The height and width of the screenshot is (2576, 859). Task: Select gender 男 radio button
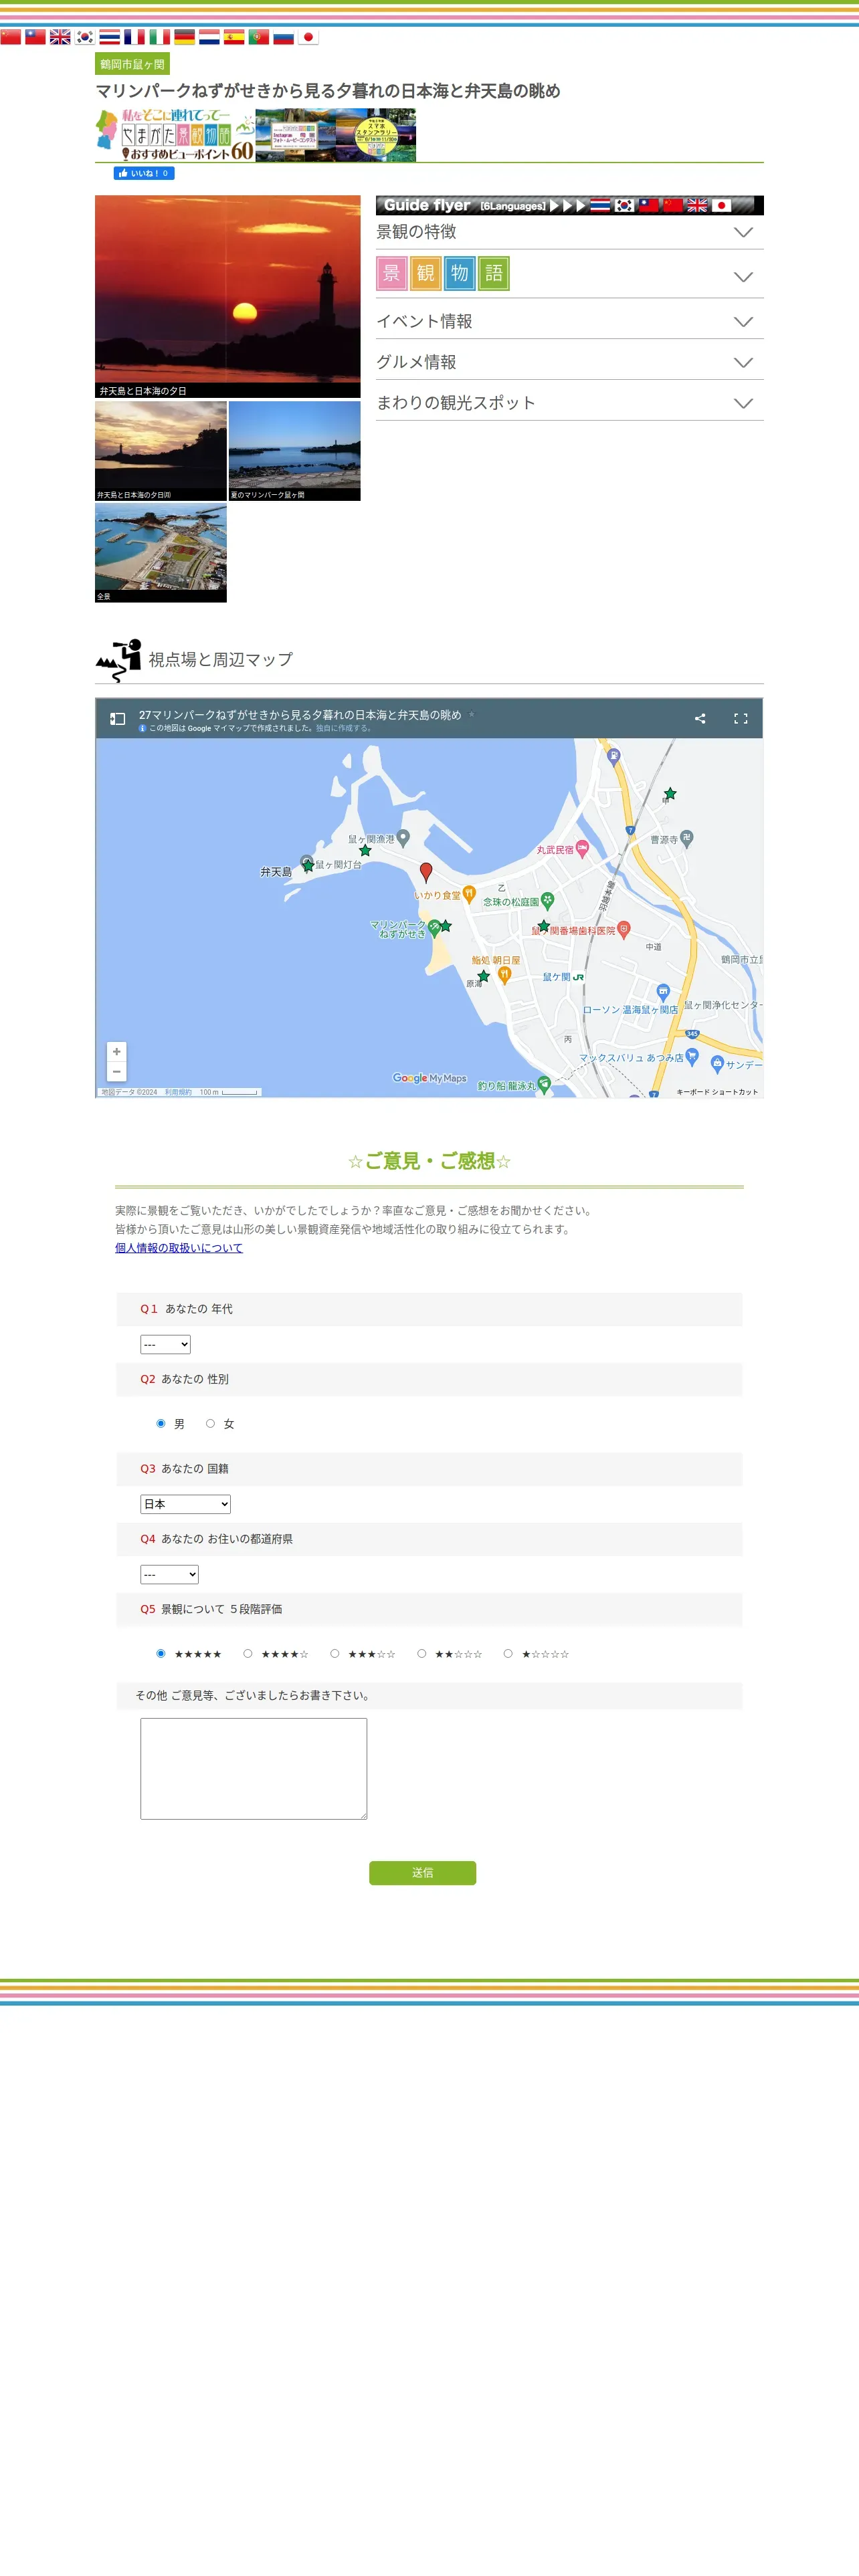[x=161, y=1424]
